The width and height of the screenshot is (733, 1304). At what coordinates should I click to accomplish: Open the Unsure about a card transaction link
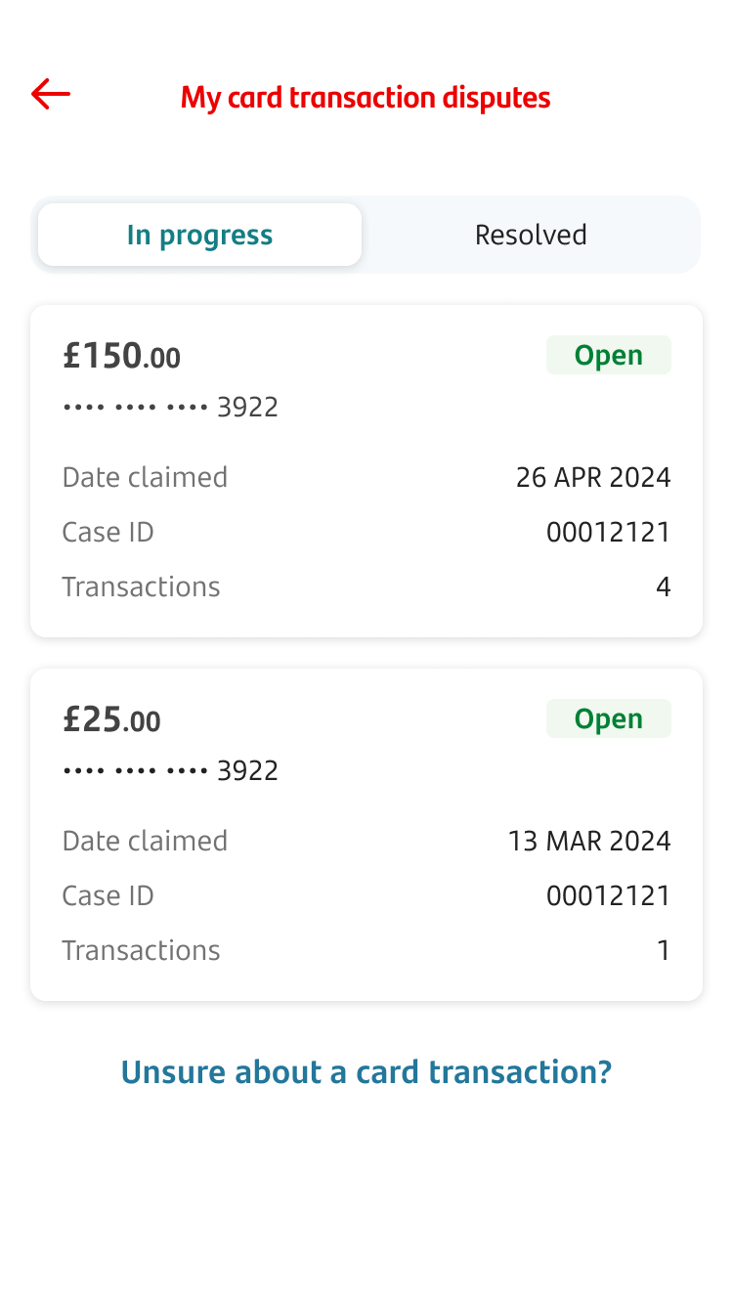366,1072
